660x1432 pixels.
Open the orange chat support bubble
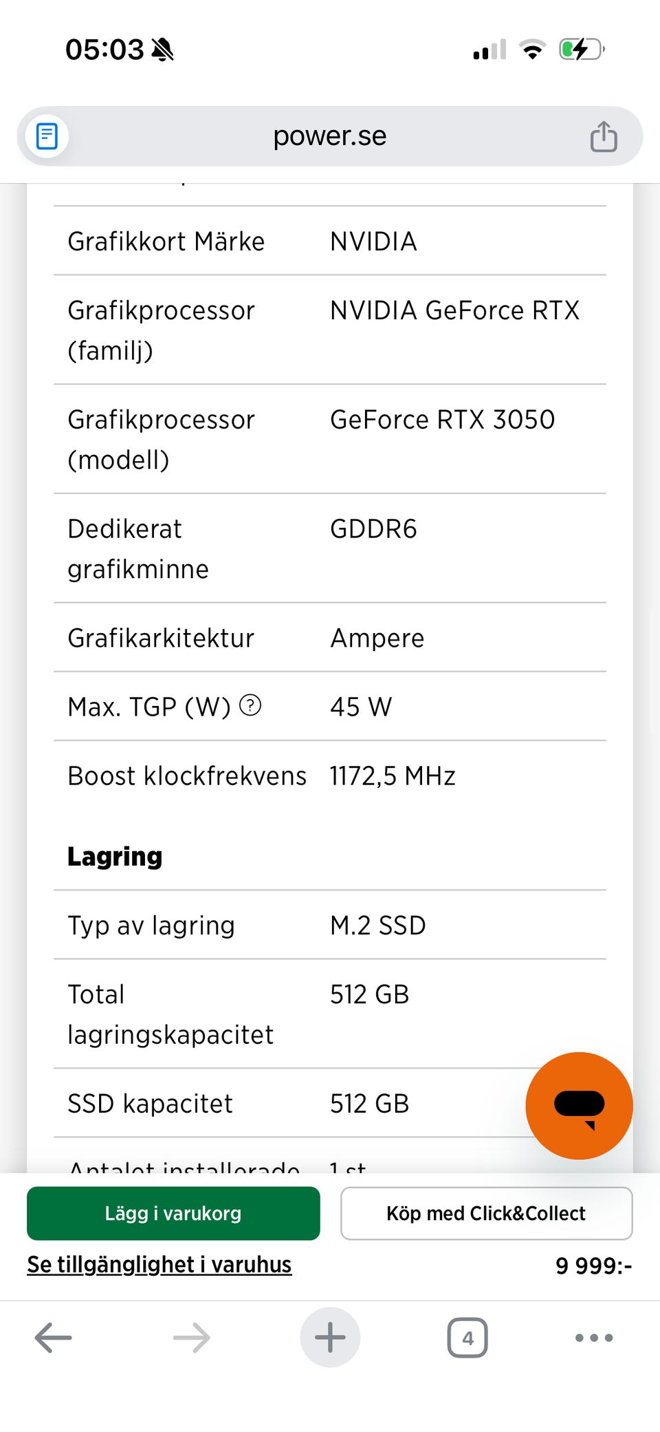pyautogui.click(x=579, y=1105)
